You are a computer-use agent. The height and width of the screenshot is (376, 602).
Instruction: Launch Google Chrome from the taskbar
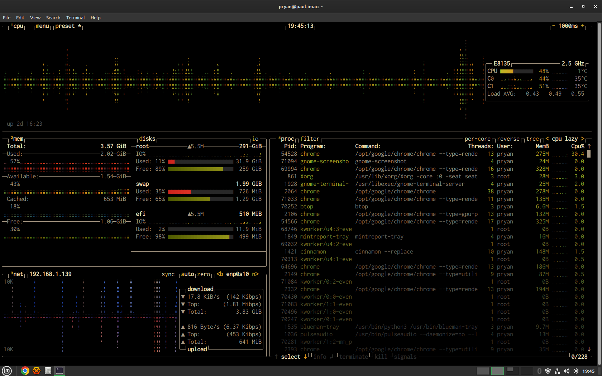[25, 371]
